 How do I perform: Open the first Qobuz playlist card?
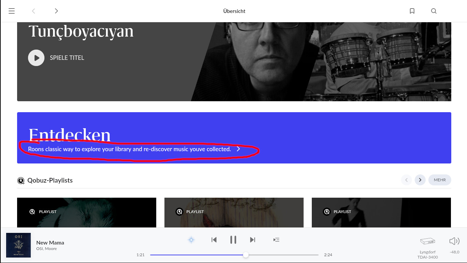(86, 212)
